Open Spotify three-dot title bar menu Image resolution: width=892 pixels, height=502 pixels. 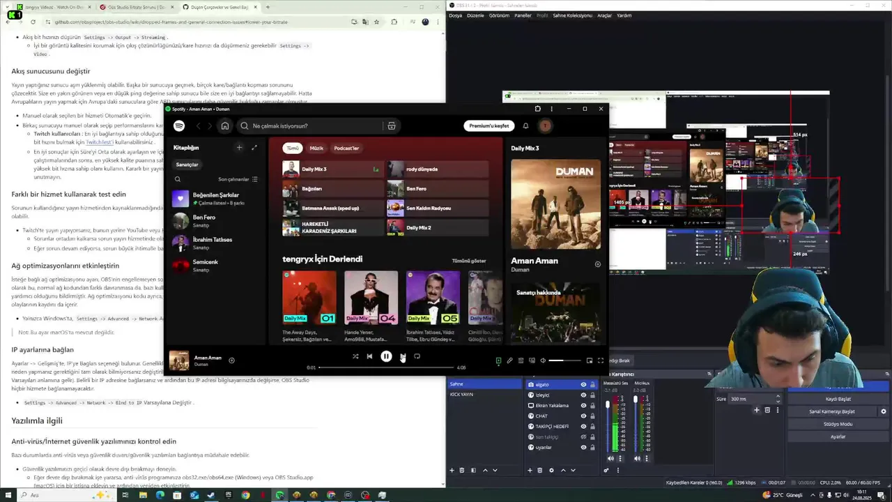551,109
